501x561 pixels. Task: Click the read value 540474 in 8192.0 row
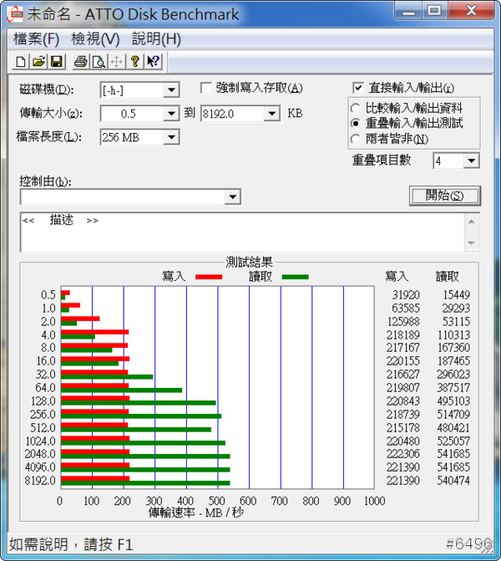pyautogui.click(x=453, y=481)
